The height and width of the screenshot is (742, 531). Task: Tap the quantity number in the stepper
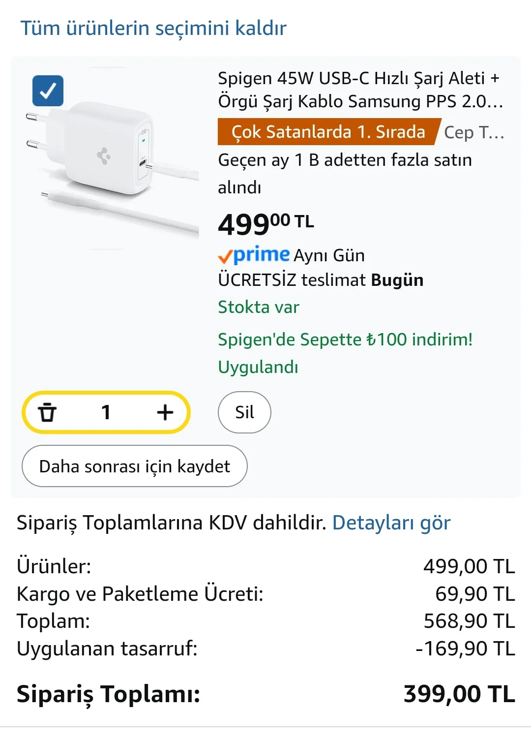click(106, 412)
